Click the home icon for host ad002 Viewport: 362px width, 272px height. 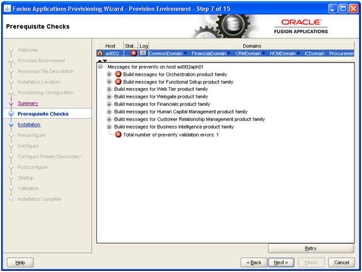(x=100, y=53)
